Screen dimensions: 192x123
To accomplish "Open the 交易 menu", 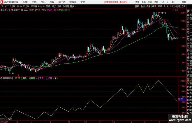I will pos(83,2).
